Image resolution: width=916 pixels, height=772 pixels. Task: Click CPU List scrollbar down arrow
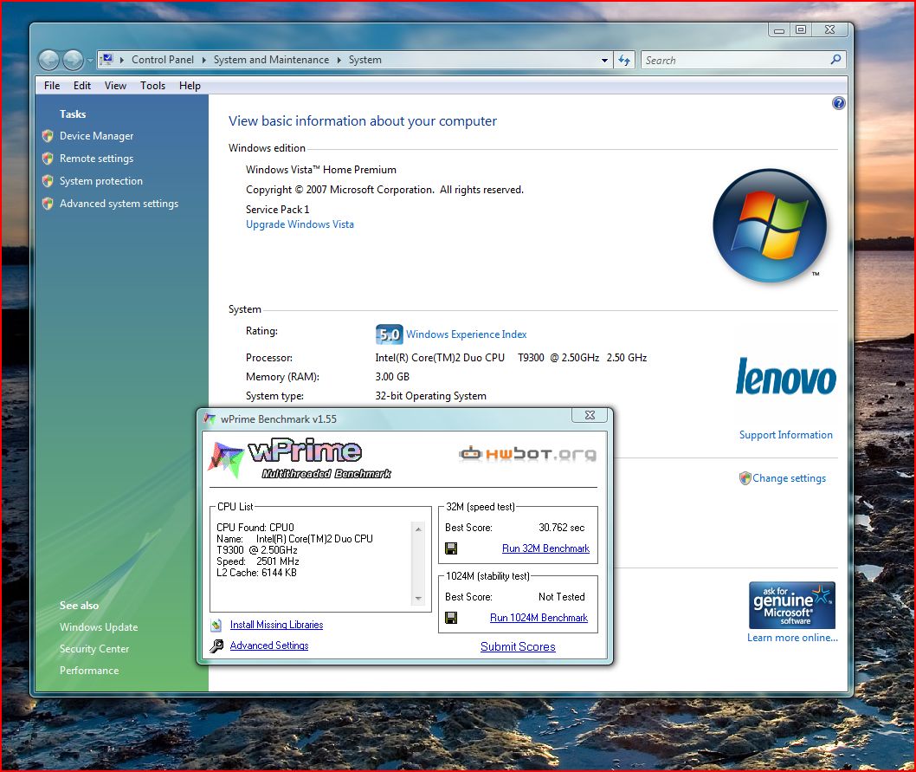point(418,599)
